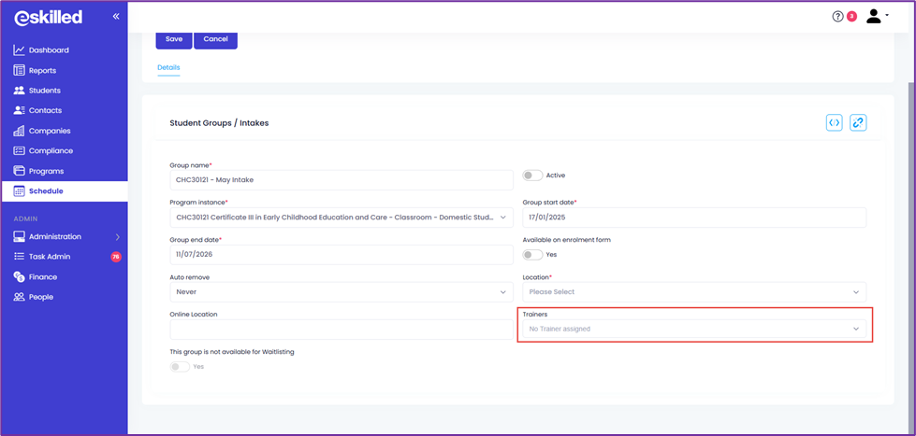Click the link chain icon button
916x436 pixels.
click(x=858, y=122)
